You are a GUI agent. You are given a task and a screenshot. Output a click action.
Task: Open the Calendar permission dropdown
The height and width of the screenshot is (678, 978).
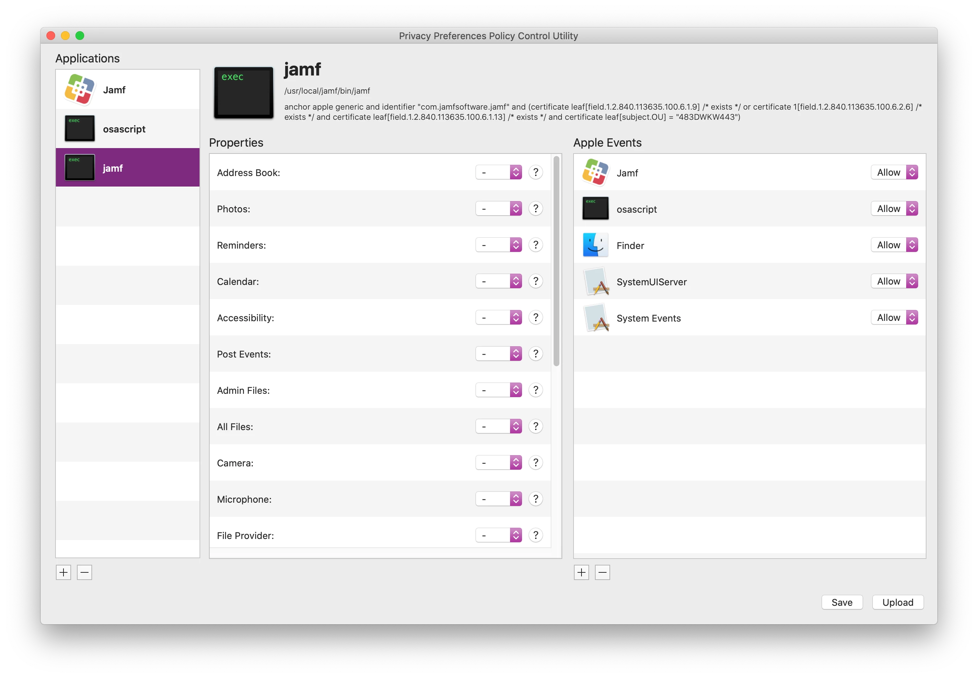498,281
